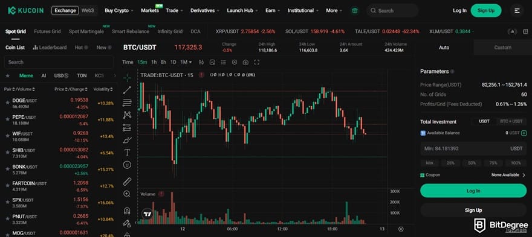The height and width of the screenshot is (237, 532).
Task: Select the brush drawing tool
Action: 127,140
